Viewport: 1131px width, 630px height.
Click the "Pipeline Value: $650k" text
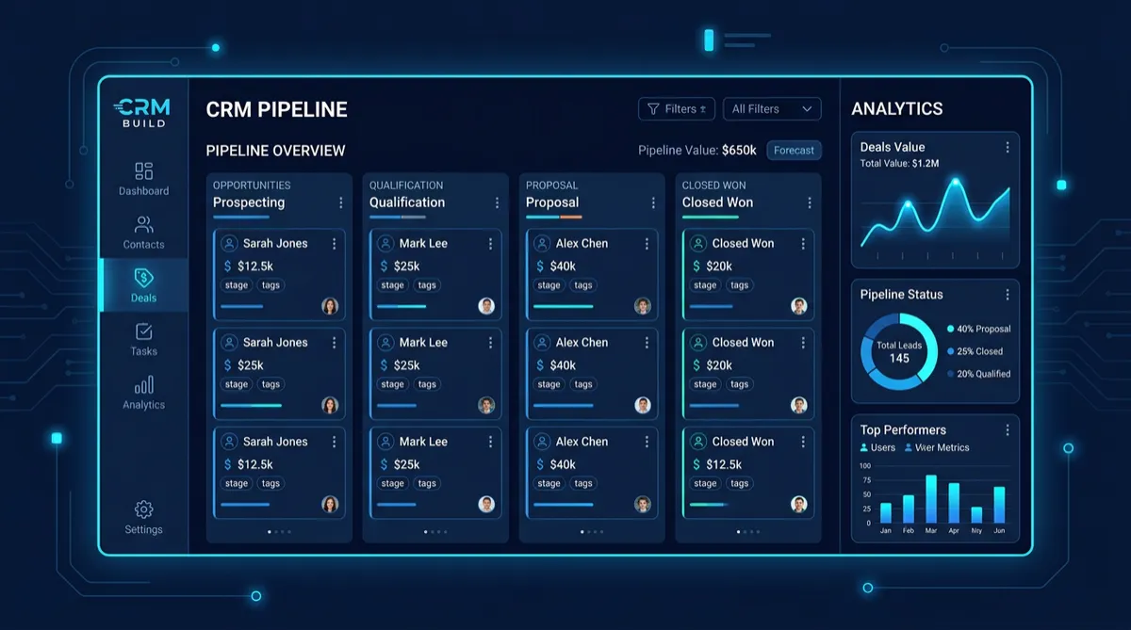(x=697, y=151)
